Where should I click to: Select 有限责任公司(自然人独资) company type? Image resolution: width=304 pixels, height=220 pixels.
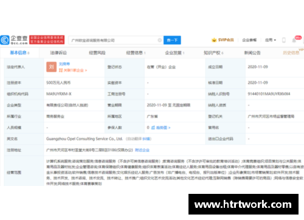tap(67, 105)
